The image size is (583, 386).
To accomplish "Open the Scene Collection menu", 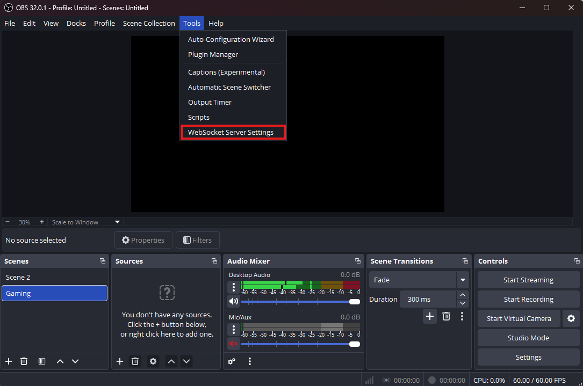I will [149, 23].
